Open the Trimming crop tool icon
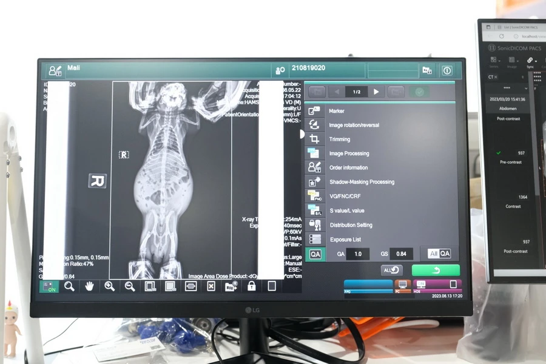The height and width of the screenshot is (364, 546). [x=314, y=139]
